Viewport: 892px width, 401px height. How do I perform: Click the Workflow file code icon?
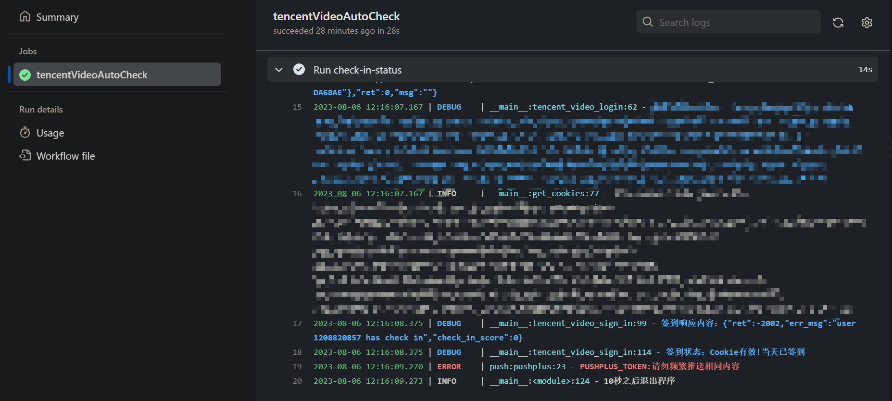(25, 155)
